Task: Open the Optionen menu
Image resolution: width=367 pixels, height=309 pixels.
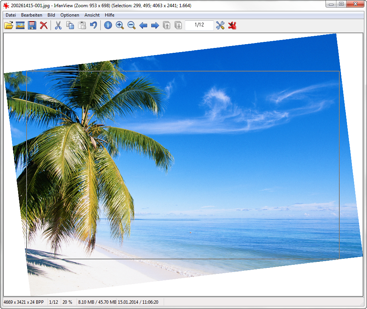Action: click(x=70, y=15)
